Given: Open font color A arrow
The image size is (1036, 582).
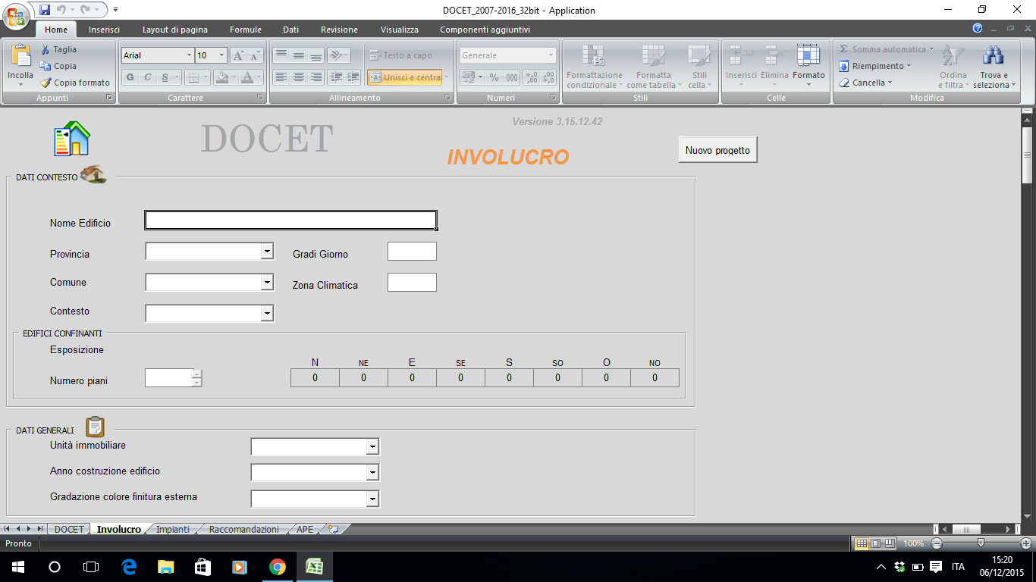Looking at the screenshot, I should 259,77.
